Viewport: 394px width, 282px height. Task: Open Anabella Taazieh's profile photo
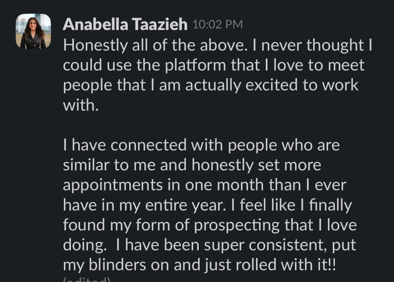pyautogui.click(x=33, y=32)
